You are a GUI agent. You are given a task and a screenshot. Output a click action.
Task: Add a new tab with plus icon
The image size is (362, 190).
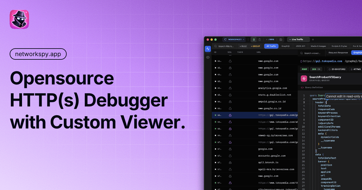313,40
